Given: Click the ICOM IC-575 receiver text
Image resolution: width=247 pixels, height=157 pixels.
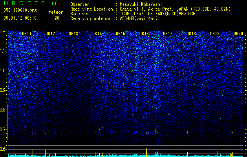Looking at the screenshot, I should pos(158,14).
